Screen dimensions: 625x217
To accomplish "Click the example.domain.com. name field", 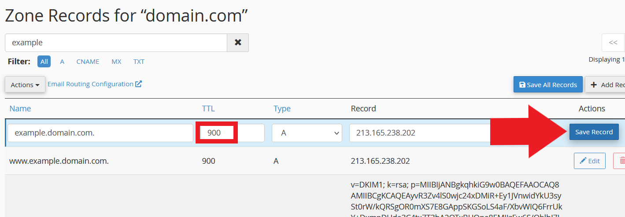I will [100, 132].
